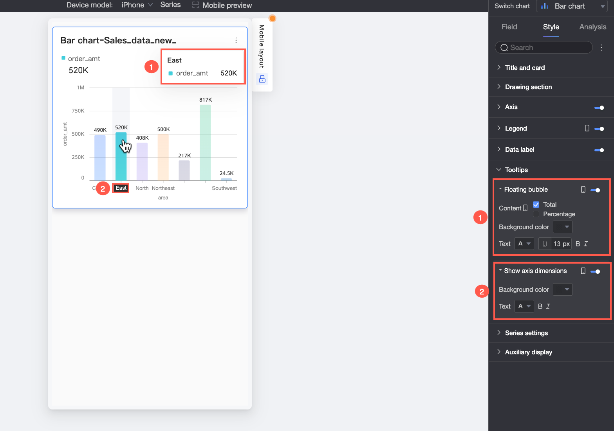Click the Mobile layout vertical tab
The image size is (614, 431).
262,46
